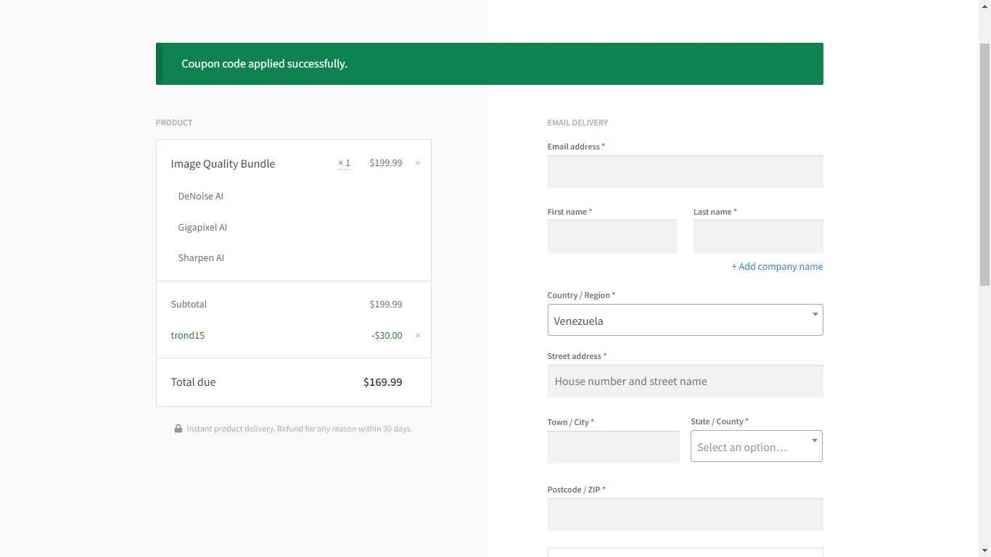Click the Gigapixel AI bundle item
This screenshot has width=991, height=557.
click(202, 228)
